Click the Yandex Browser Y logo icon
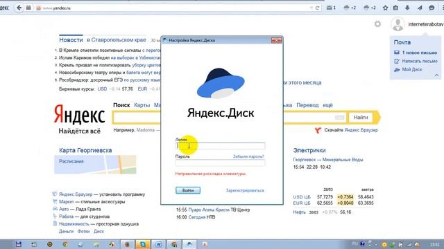This screenshot has width=444, height=249. coord(318,130)
